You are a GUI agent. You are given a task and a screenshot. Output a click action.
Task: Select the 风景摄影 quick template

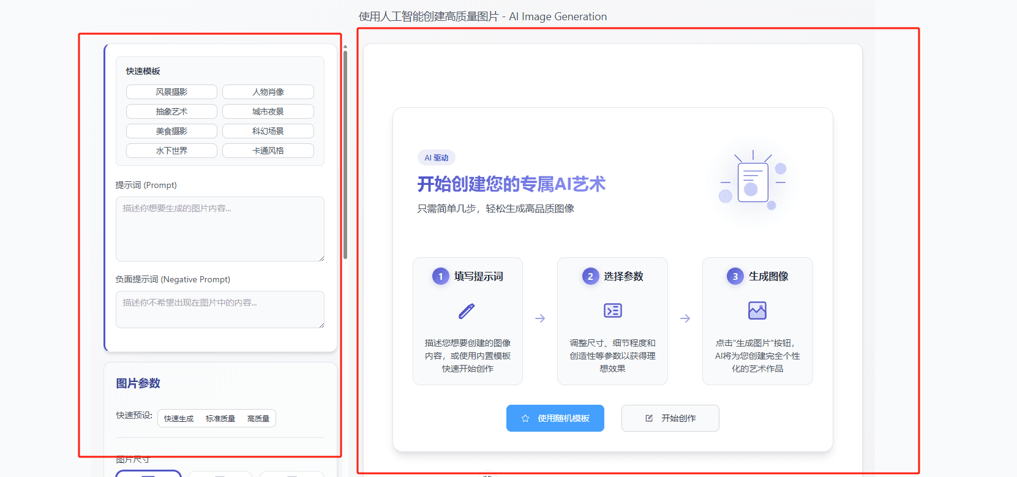coord(171,92)
